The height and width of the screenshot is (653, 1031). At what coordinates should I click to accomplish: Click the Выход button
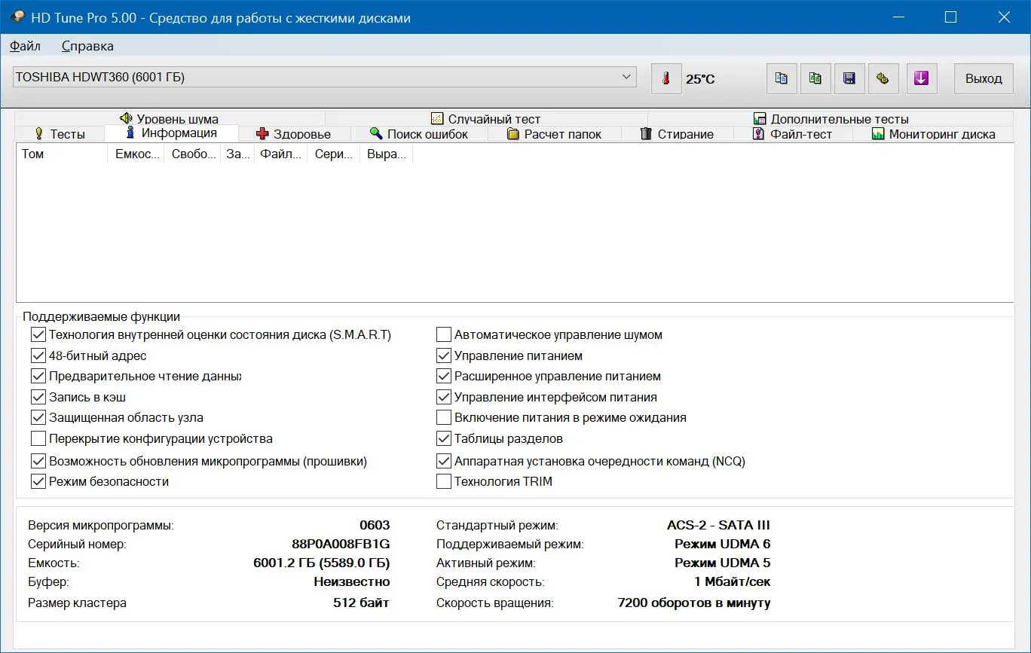[x=984, y=78]
